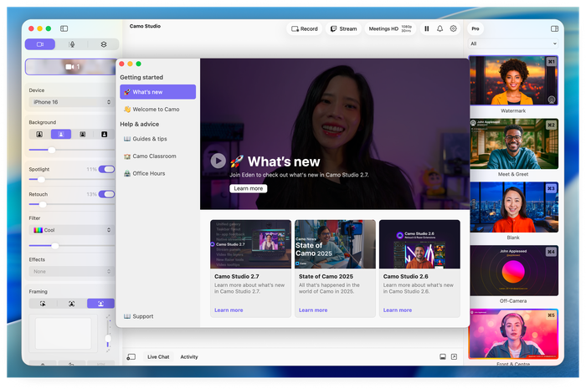Select the Off-Camera scene thumbnail
Image resolution: width=586 pixels, height=389 pixels.
tap(513, 271)
